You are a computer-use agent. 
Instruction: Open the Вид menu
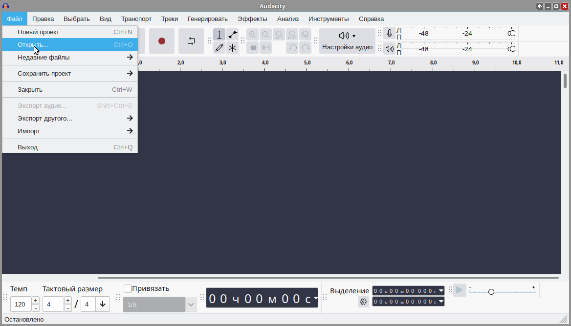pos(106,19)
